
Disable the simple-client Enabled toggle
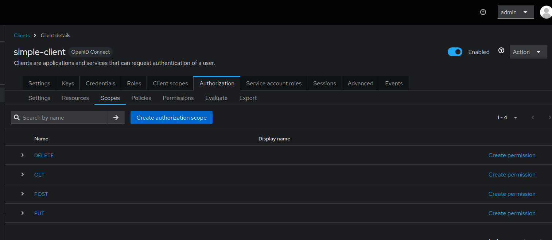455,52
